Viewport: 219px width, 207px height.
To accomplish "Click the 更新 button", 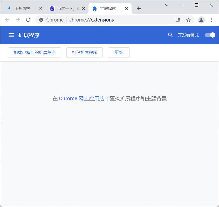I will 119,53.
